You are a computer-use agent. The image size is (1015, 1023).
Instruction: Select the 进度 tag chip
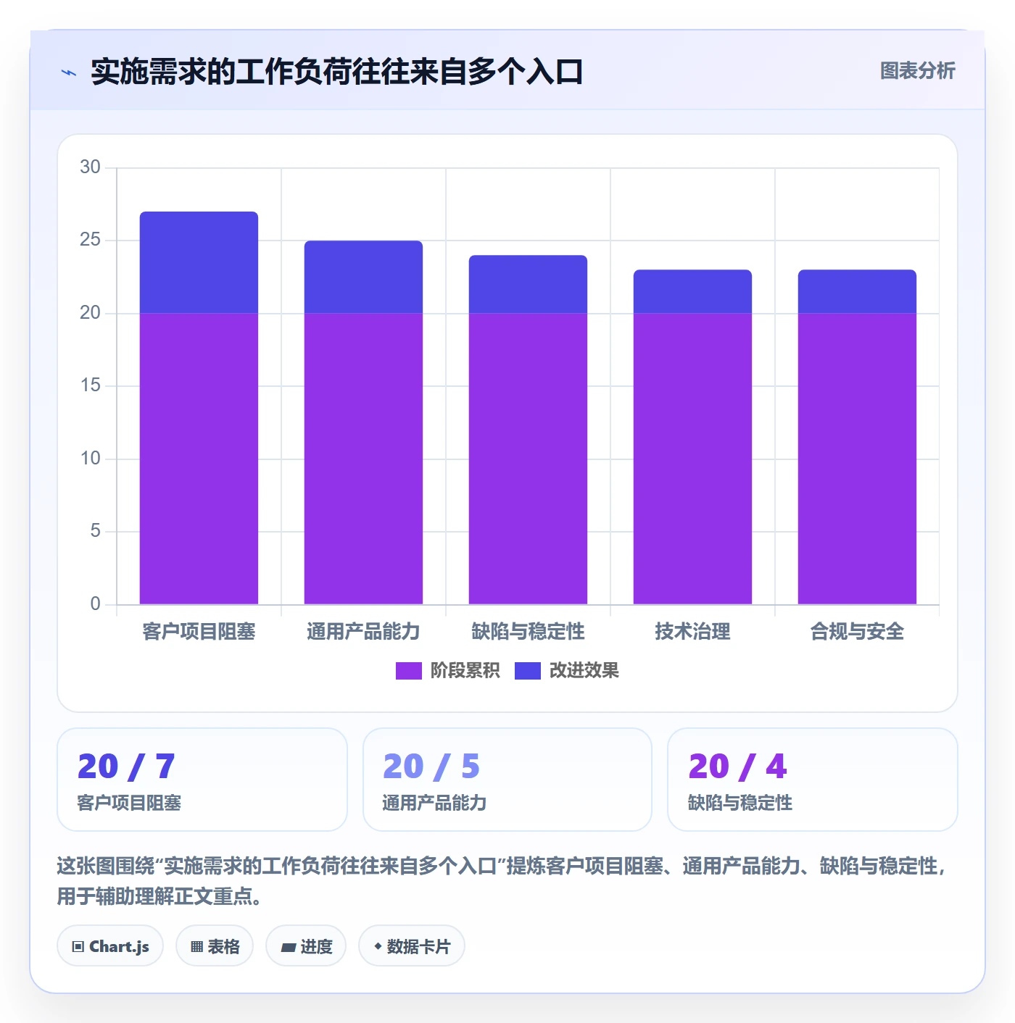[x=306, y=945]
